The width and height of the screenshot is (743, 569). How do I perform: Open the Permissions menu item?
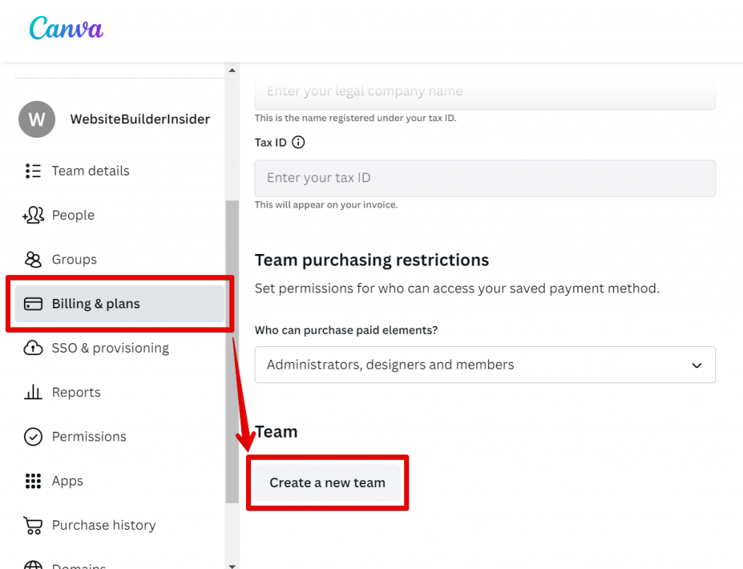point(89,437)
